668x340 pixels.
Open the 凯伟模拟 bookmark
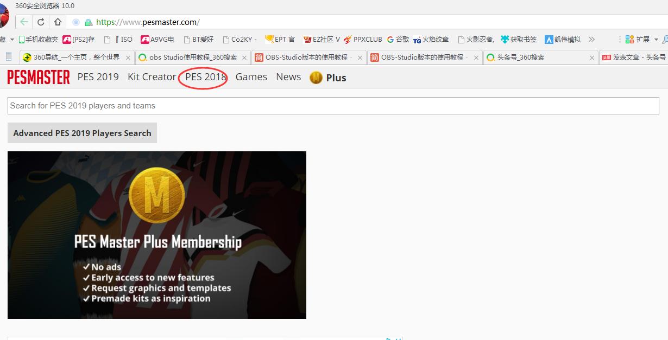coord(563,40)
